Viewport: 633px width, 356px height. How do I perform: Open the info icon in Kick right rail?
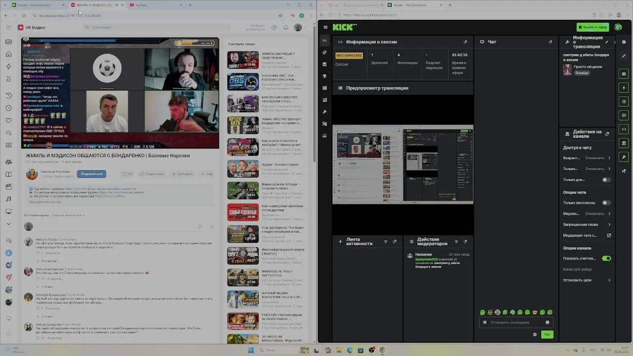click(624, 42)
